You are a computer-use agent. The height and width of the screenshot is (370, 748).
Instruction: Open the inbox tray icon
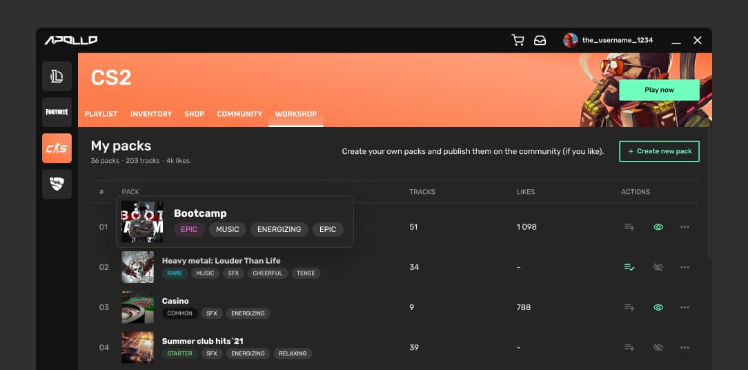(x=540, y=41)
